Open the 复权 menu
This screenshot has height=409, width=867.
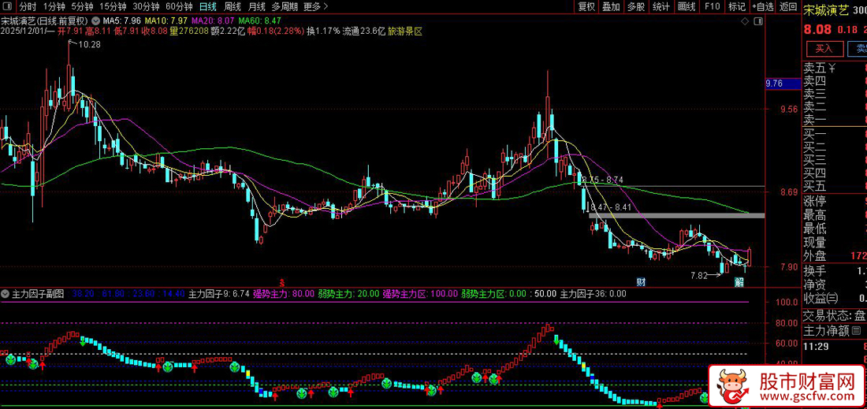pyautogui.click(x=586, y=6)
